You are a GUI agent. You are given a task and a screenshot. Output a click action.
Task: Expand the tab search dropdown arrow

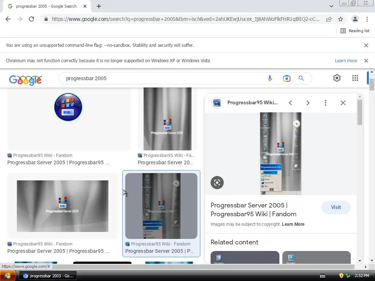pos(331,6)
